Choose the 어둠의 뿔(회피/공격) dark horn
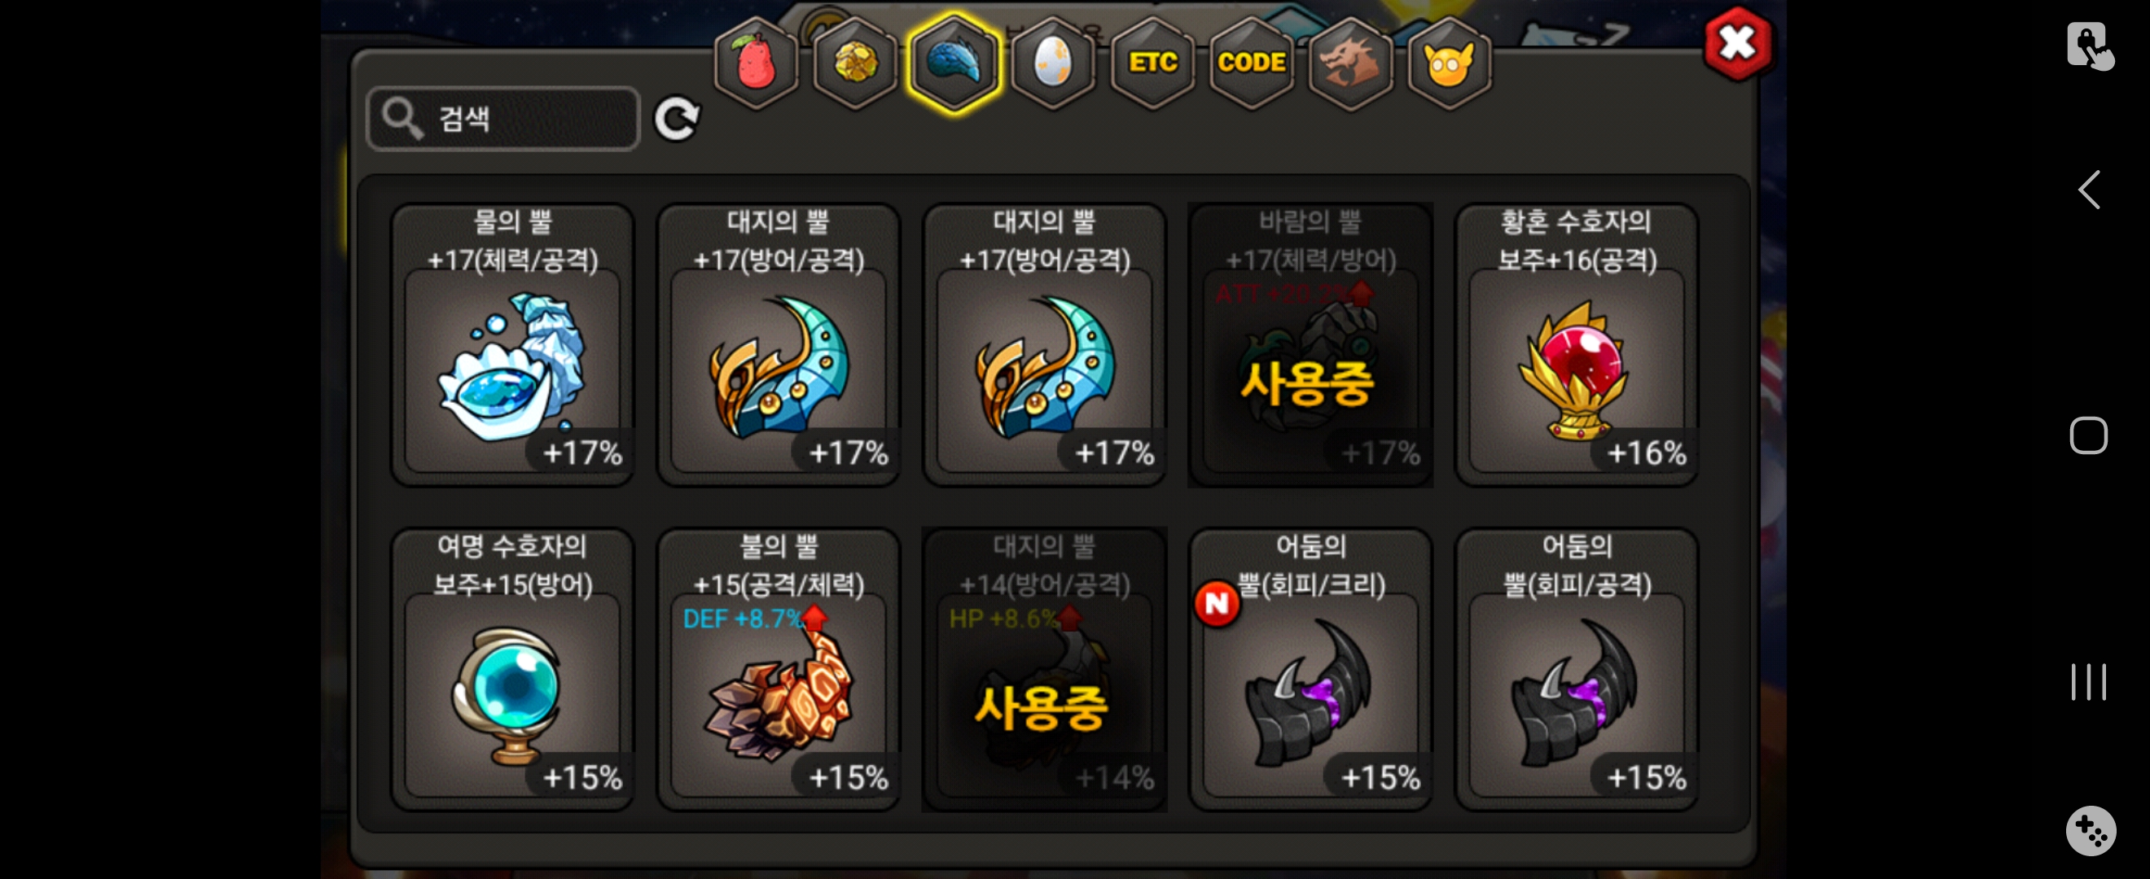 pos(1577,669)
